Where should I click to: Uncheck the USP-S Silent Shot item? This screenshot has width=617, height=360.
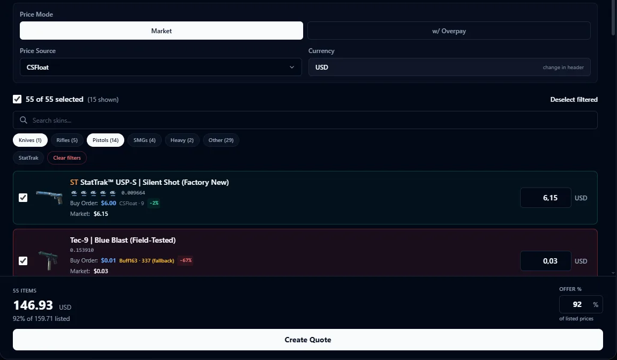coord(23,198)
